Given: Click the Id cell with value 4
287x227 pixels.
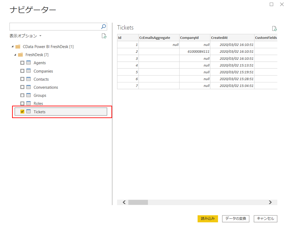Looking at the screenshot, I should click(x=128, y=65).
